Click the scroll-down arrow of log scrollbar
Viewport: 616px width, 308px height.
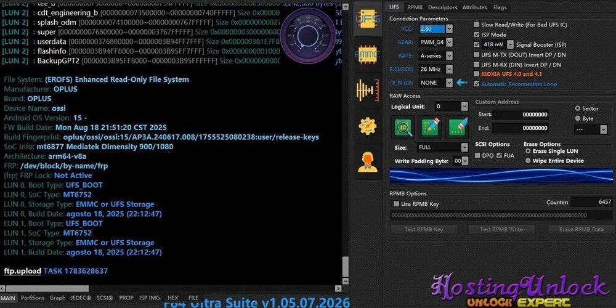[x=346, y=282]
